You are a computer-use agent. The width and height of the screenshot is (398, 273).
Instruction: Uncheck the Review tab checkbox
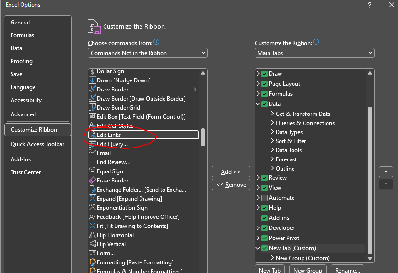tap(264, 178)
